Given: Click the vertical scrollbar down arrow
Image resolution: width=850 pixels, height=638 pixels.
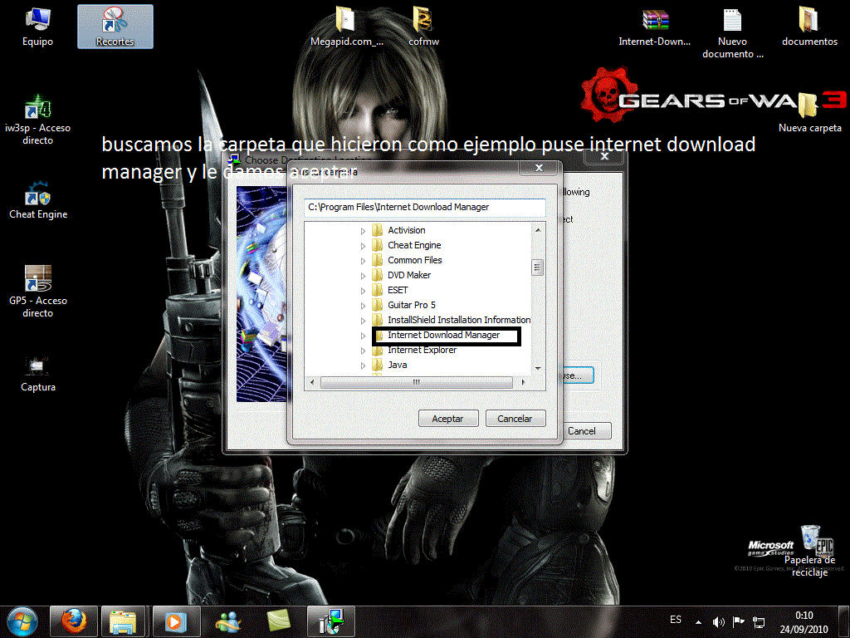Looking at the screenshot, I should click(538, 367).
